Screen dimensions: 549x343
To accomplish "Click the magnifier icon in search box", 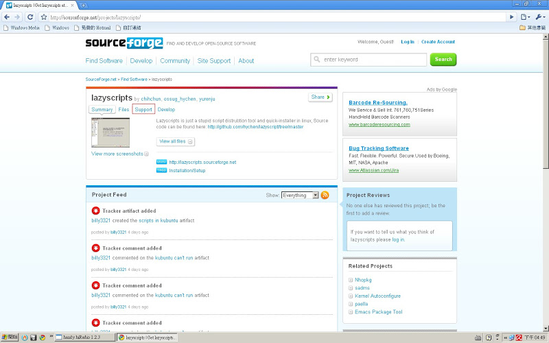I will (x=317, y=60).
